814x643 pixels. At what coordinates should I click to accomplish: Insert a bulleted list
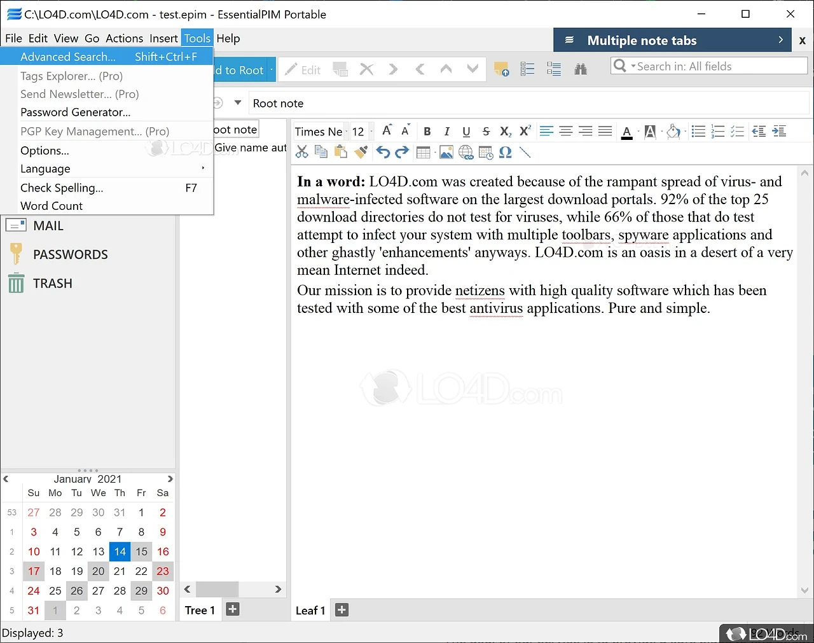click(698, 132)
